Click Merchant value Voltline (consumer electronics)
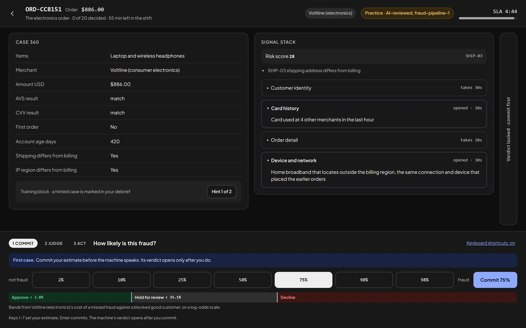This screenshot has width=526, height=328. pos(145,70)
